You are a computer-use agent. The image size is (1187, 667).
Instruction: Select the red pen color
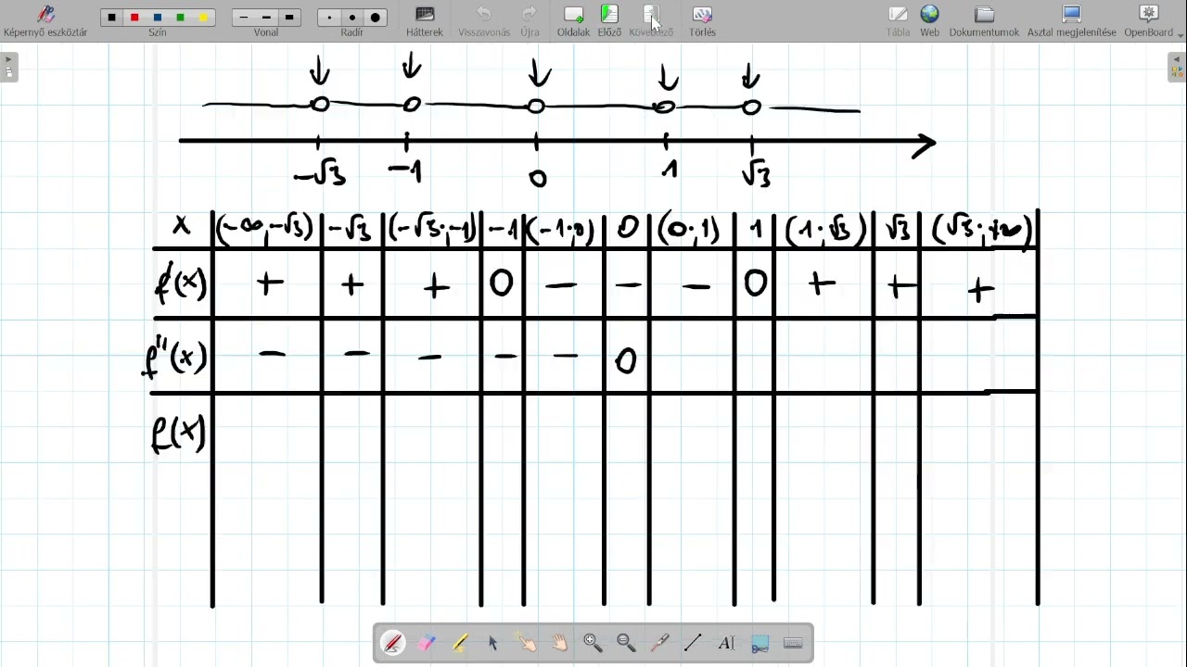click(x=134, y=18)
